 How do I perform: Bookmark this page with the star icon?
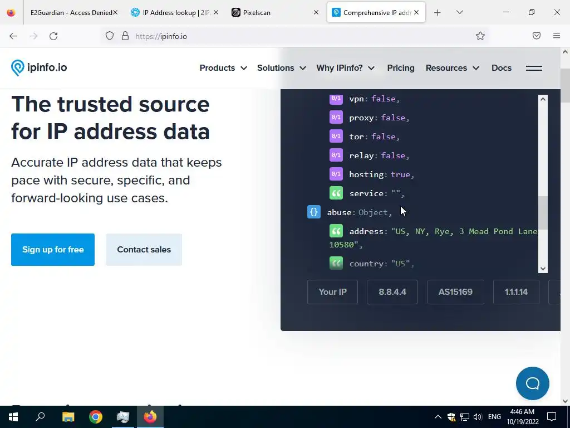(x=480, y=36)
